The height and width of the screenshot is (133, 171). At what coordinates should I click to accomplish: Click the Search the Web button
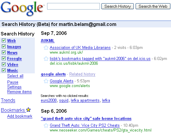click(153, 6)
